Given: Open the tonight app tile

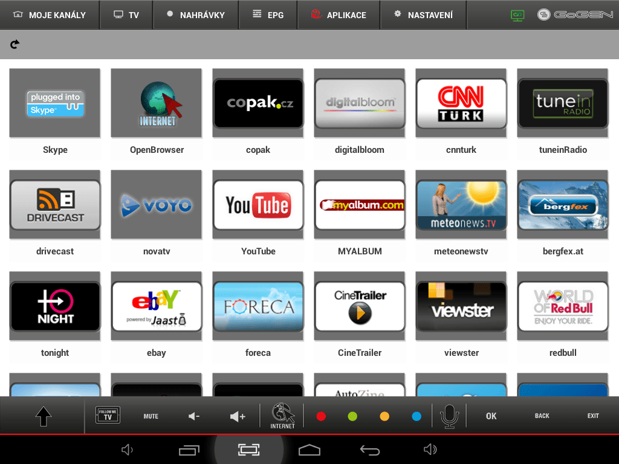Looking at the screenshot, I should click(55, 306).
